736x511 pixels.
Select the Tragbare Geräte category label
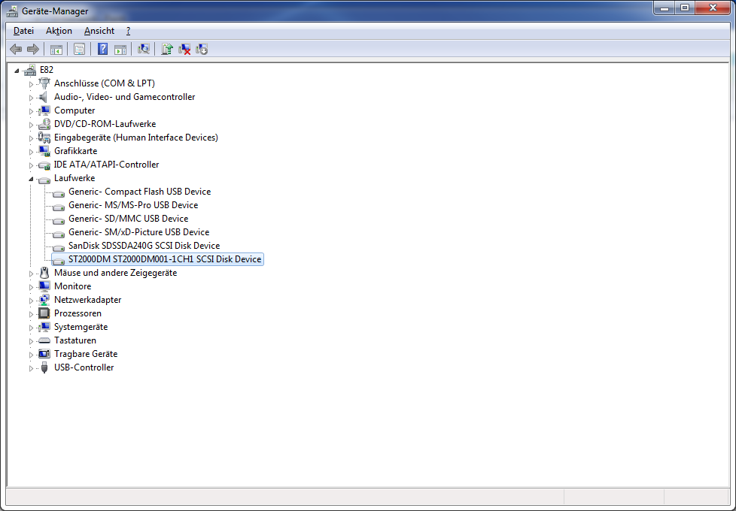click(86, 354)
